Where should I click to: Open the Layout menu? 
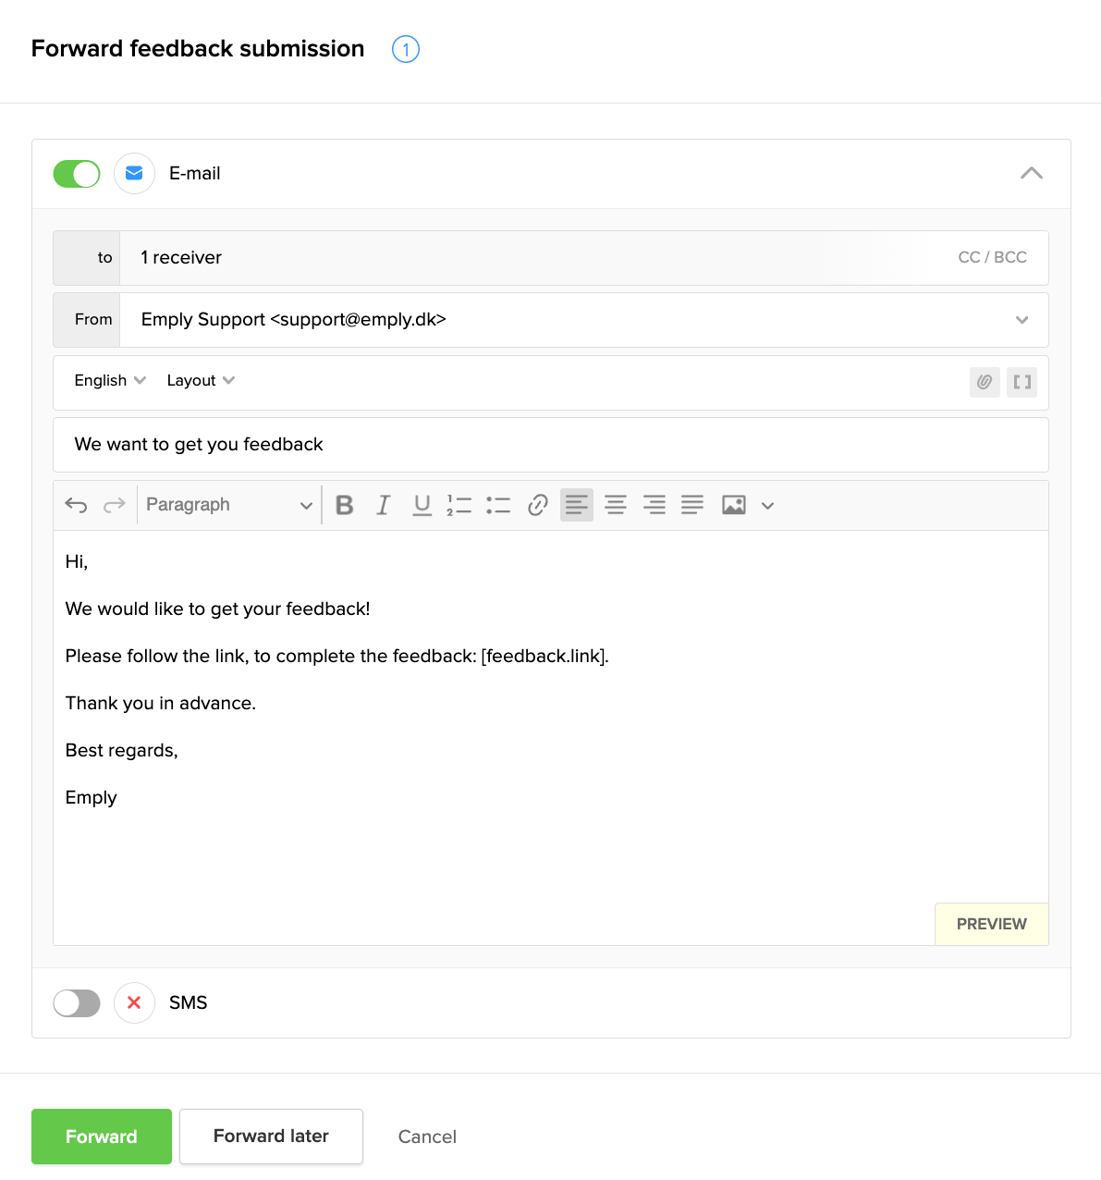click(201, 381)
